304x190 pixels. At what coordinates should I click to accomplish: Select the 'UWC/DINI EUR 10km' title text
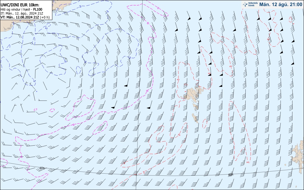point(20,5)
